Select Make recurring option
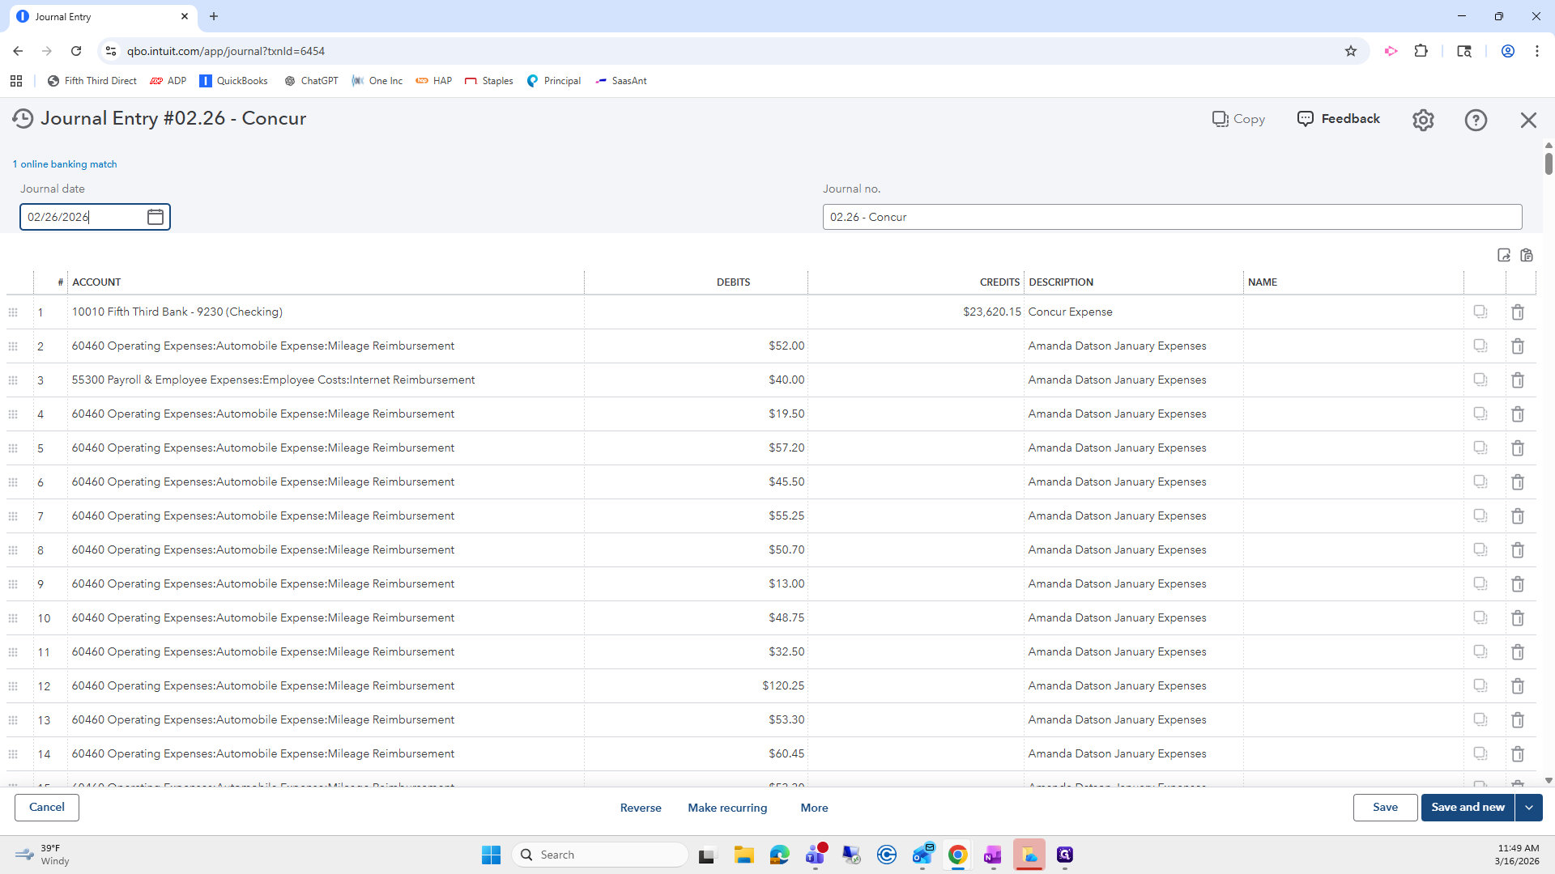Screen dimensions: 1555x874 click(x=727, y=808)
